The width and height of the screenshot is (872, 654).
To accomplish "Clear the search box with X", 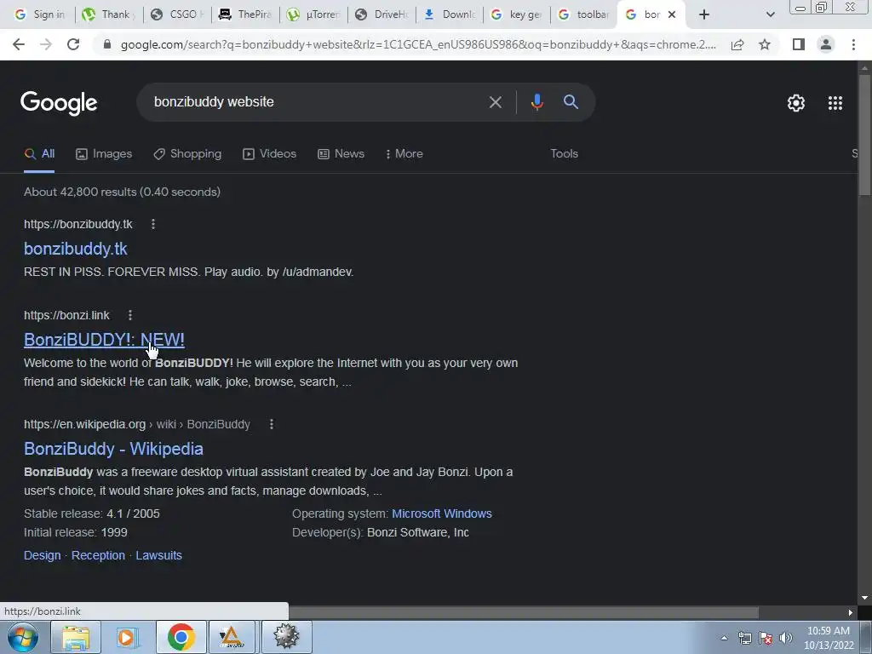I will (x=495, y=102).
